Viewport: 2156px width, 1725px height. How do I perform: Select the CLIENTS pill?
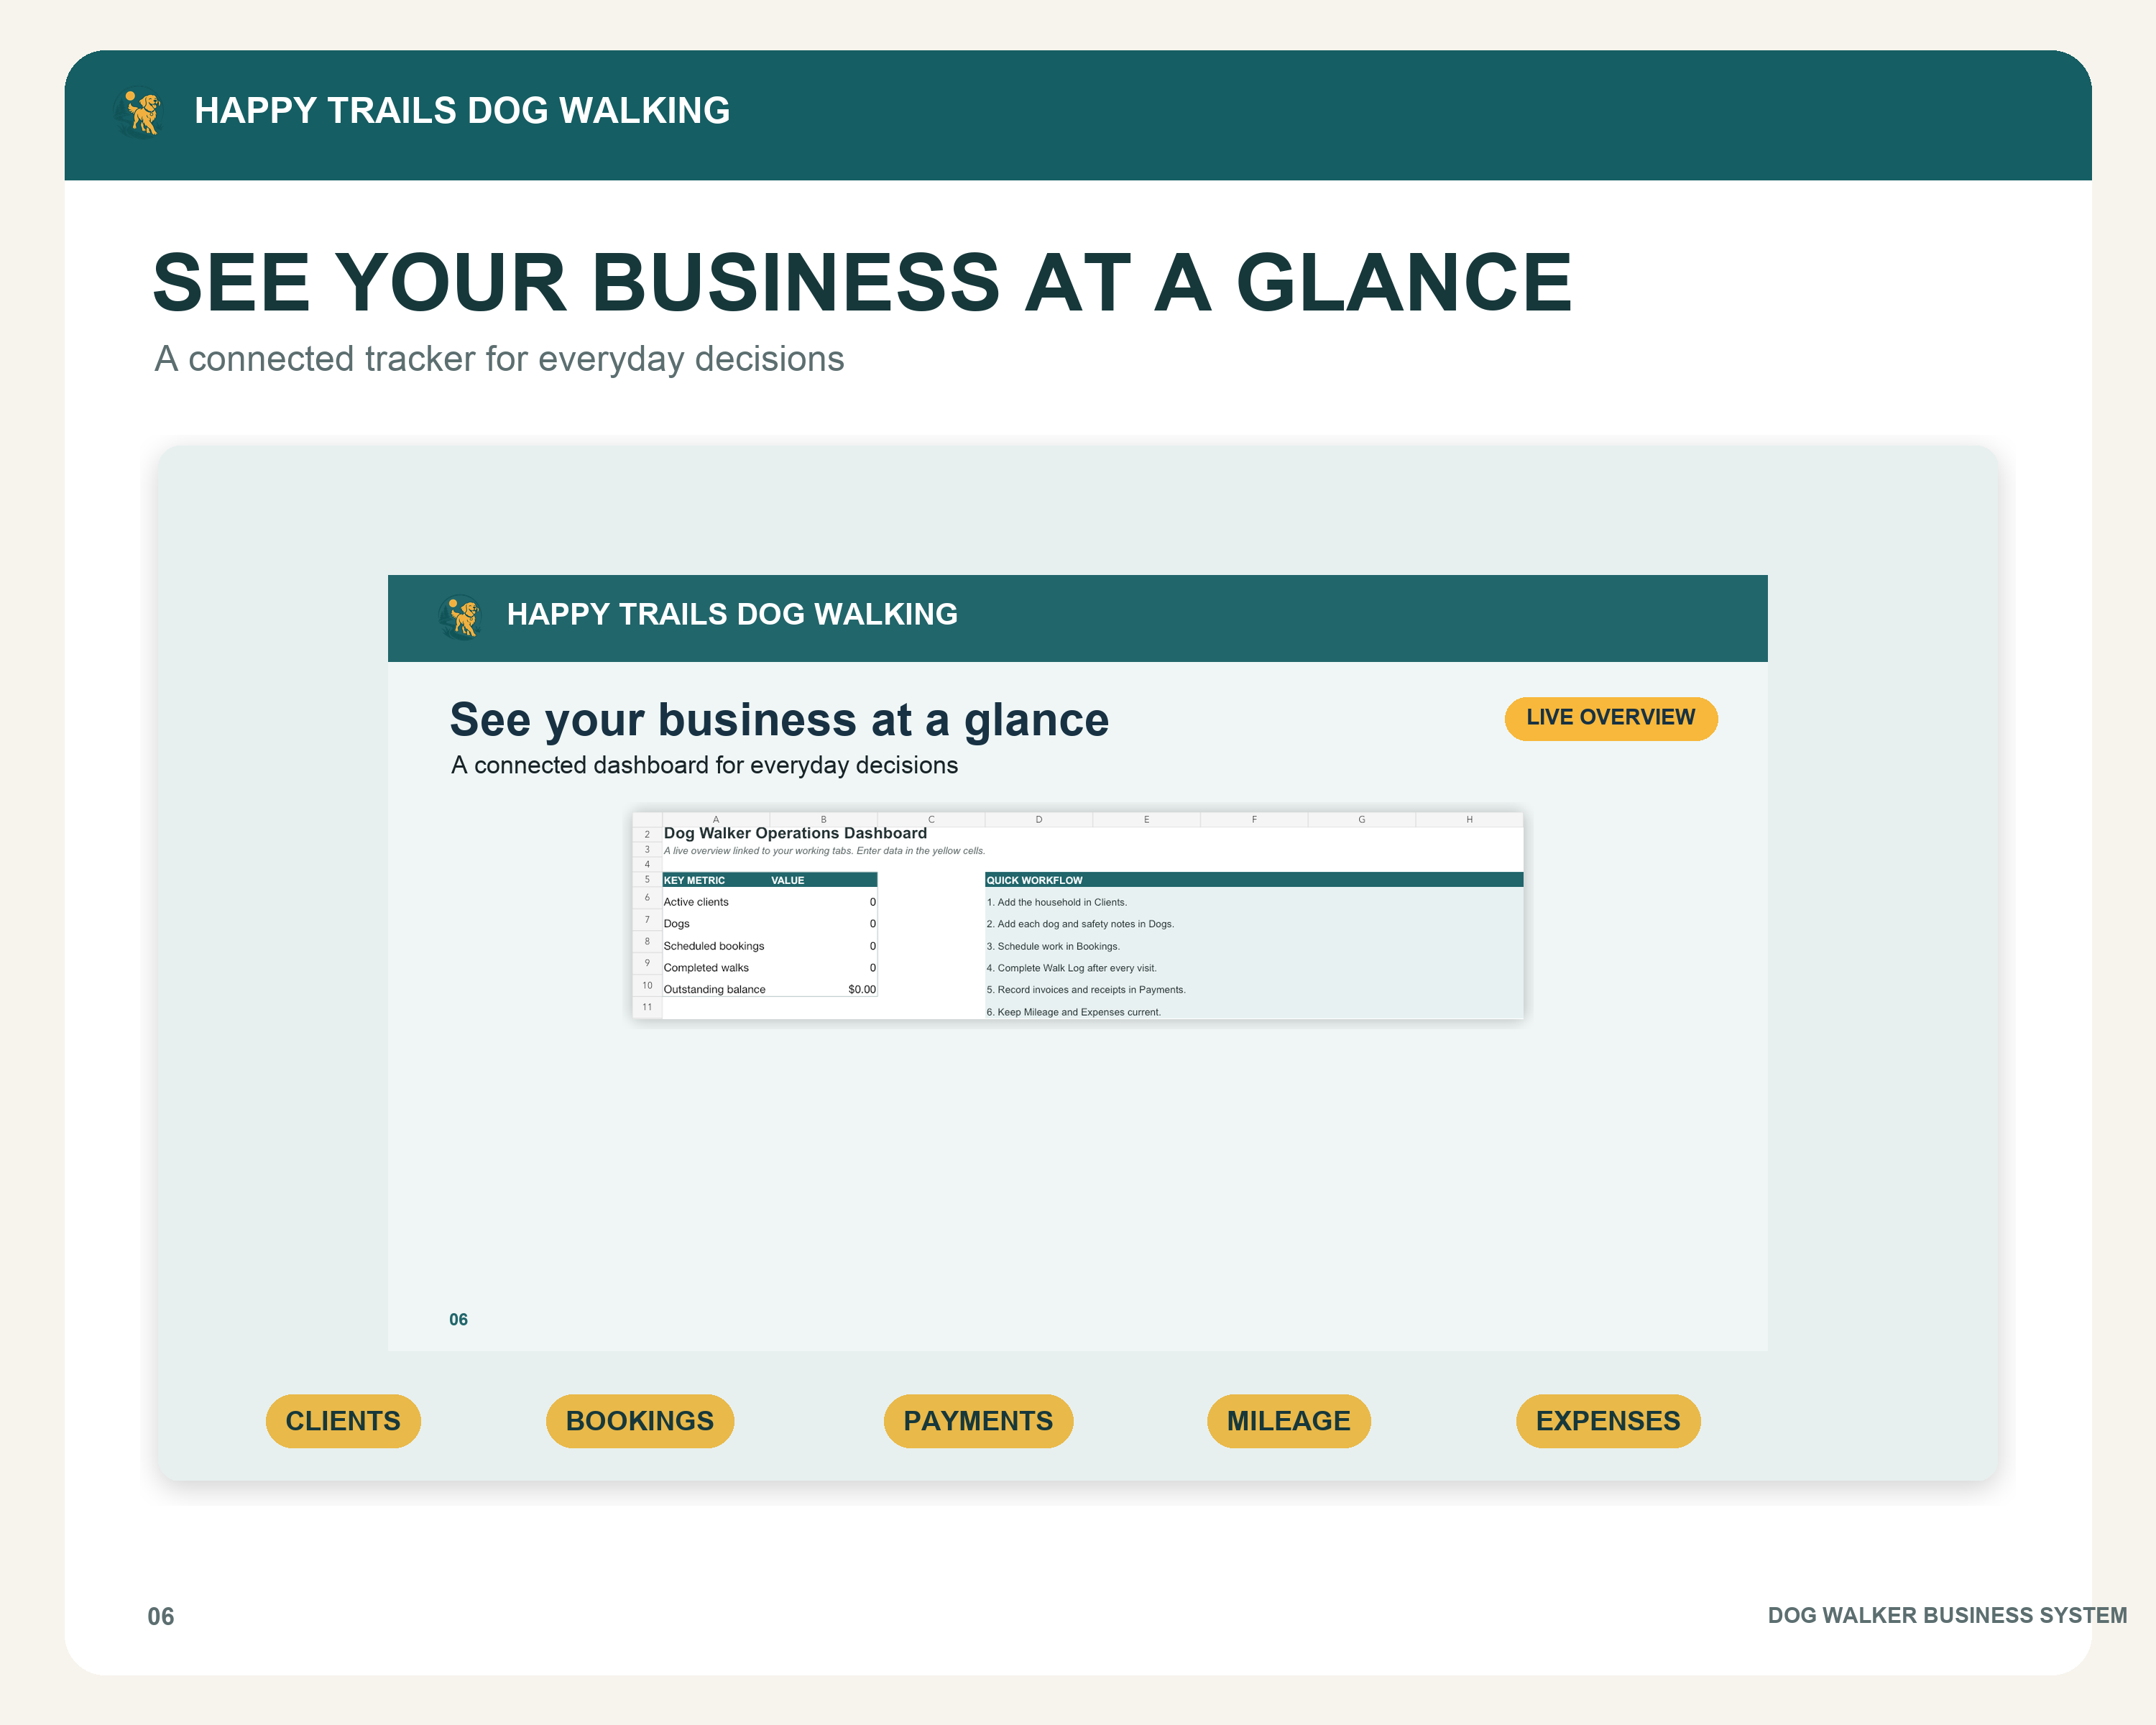[343, 1421]
